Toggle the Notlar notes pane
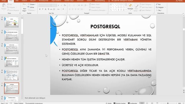Image resolution: width=185 pixels, height=104 pixels. [109, 103]
